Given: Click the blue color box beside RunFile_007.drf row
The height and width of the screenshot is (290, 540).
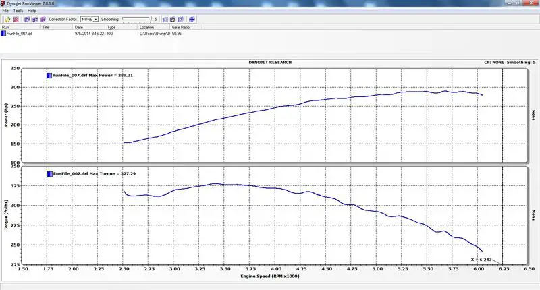Looking at the screenshot, I should click(3, 34).
